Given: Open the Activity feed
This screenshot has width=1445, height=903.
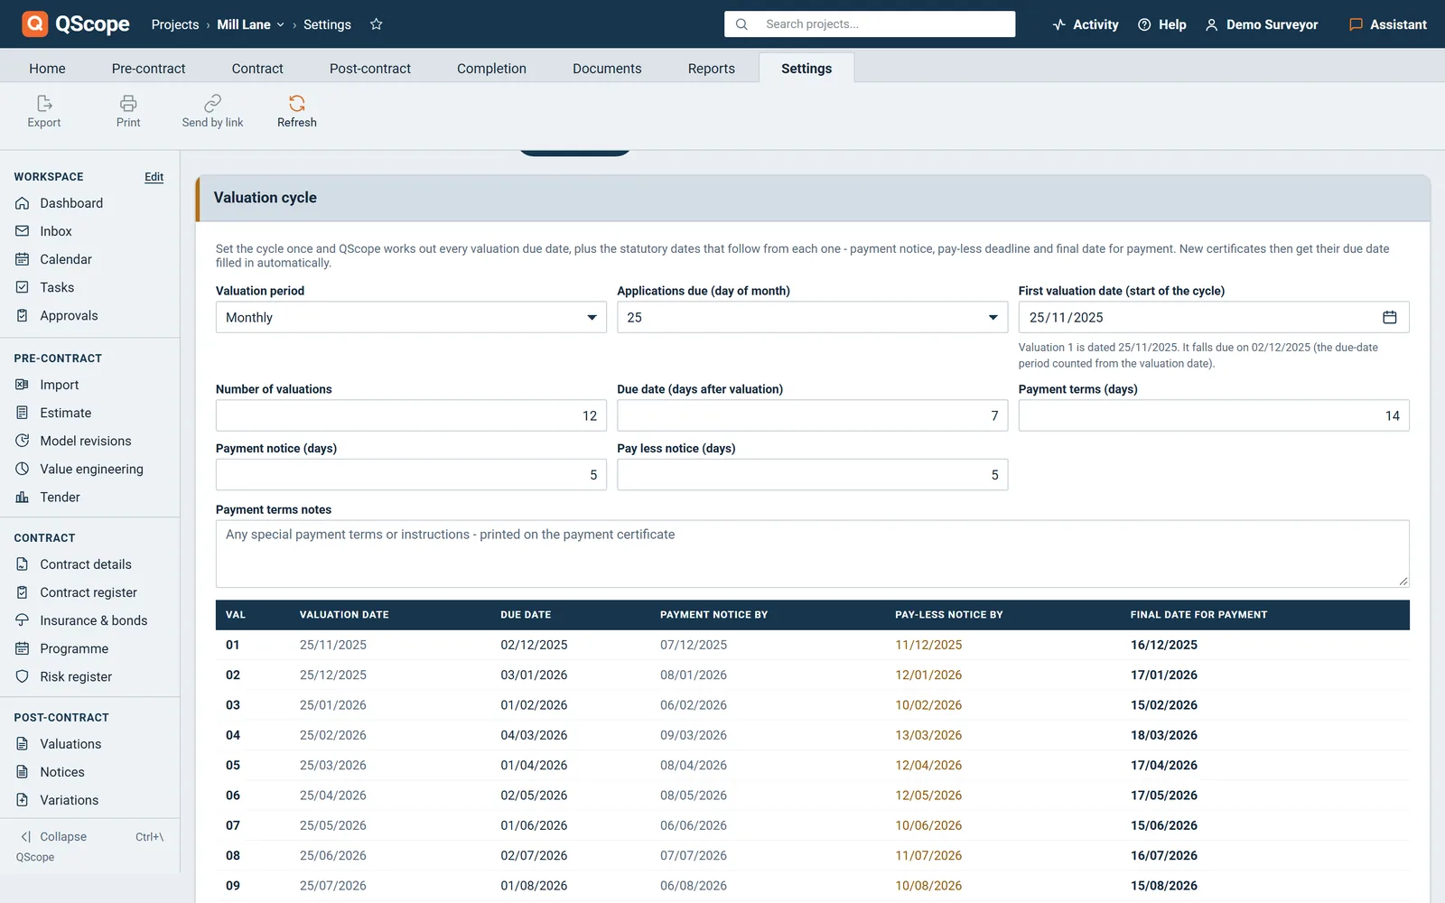Looking at the screenshot, I should coord(1086,24).
